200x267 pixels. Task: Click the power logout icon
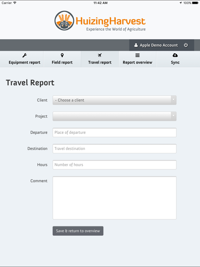coord(186,45)
